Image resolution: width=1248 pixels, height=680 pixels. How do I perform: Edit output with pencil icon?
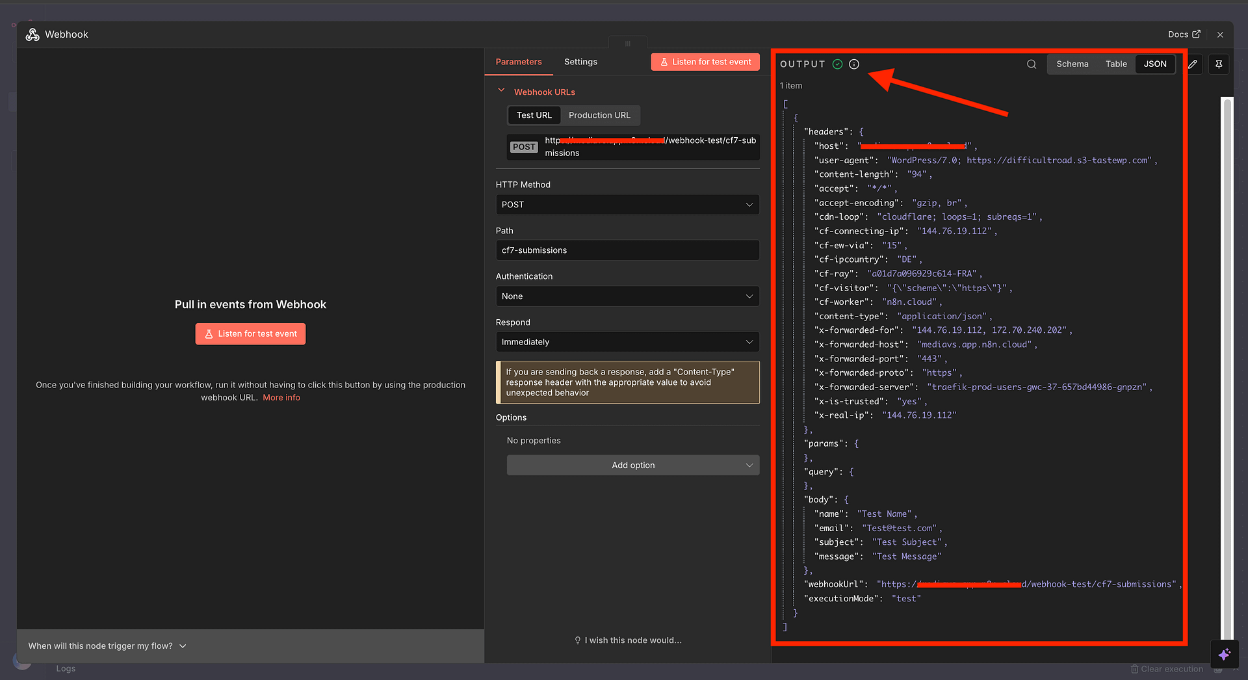click(x=1193, y=64)
